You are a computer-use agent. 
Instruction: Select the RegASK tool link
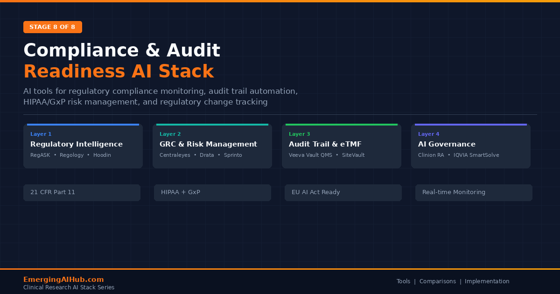[x=40, y=155]
